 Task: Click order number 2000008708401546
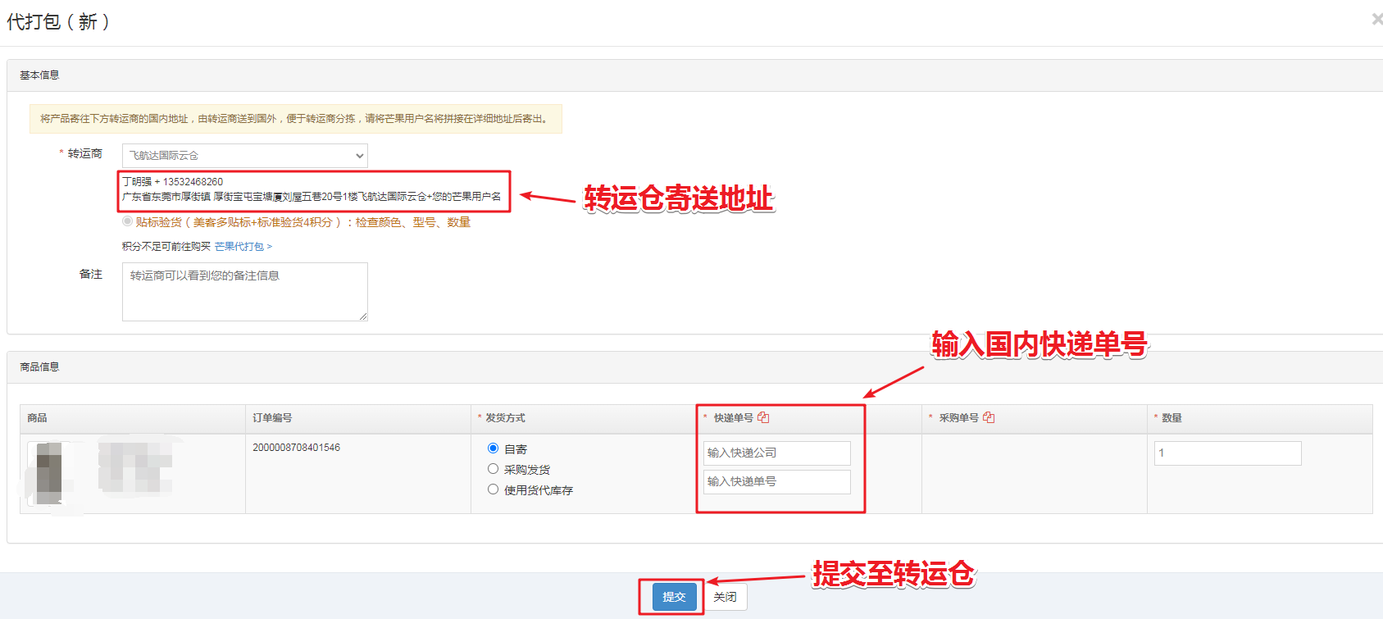point(296,448)
